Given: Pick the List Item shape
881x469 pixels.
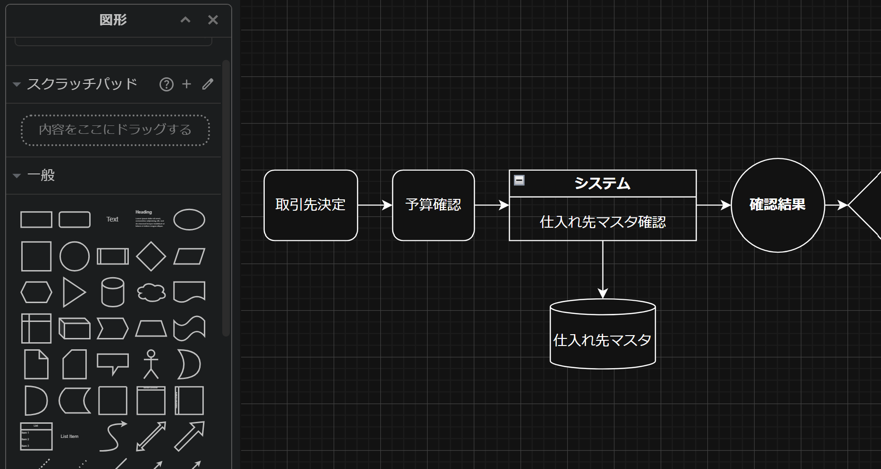Looking at the screenshot, I should (70, 436).
